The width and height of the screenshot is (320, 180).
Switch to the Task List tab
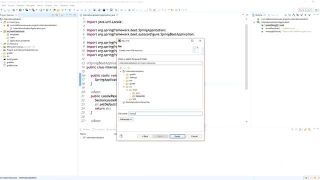(273, 15)
